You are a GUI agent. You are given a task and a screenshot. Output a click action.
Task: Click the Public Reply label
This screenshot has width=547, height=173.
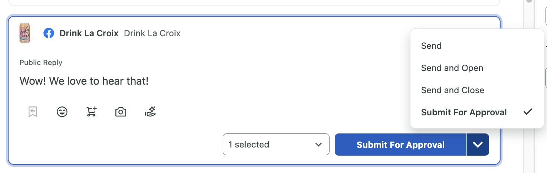click(x=41, y=62)
